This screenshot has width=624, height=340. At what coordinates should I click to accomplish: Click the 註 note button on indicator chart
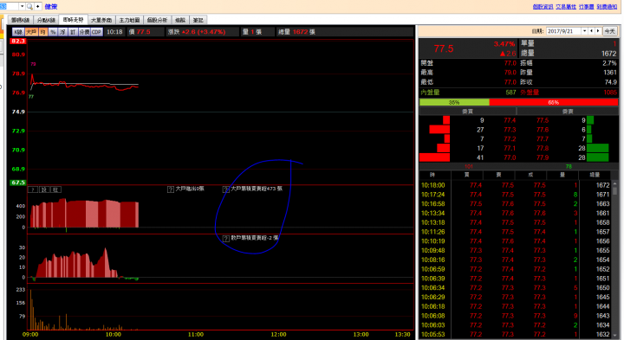pos(55,189)
